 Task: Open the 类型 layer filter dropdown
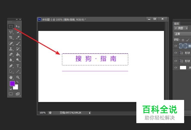pyautogui.click(x=181, y=28)
